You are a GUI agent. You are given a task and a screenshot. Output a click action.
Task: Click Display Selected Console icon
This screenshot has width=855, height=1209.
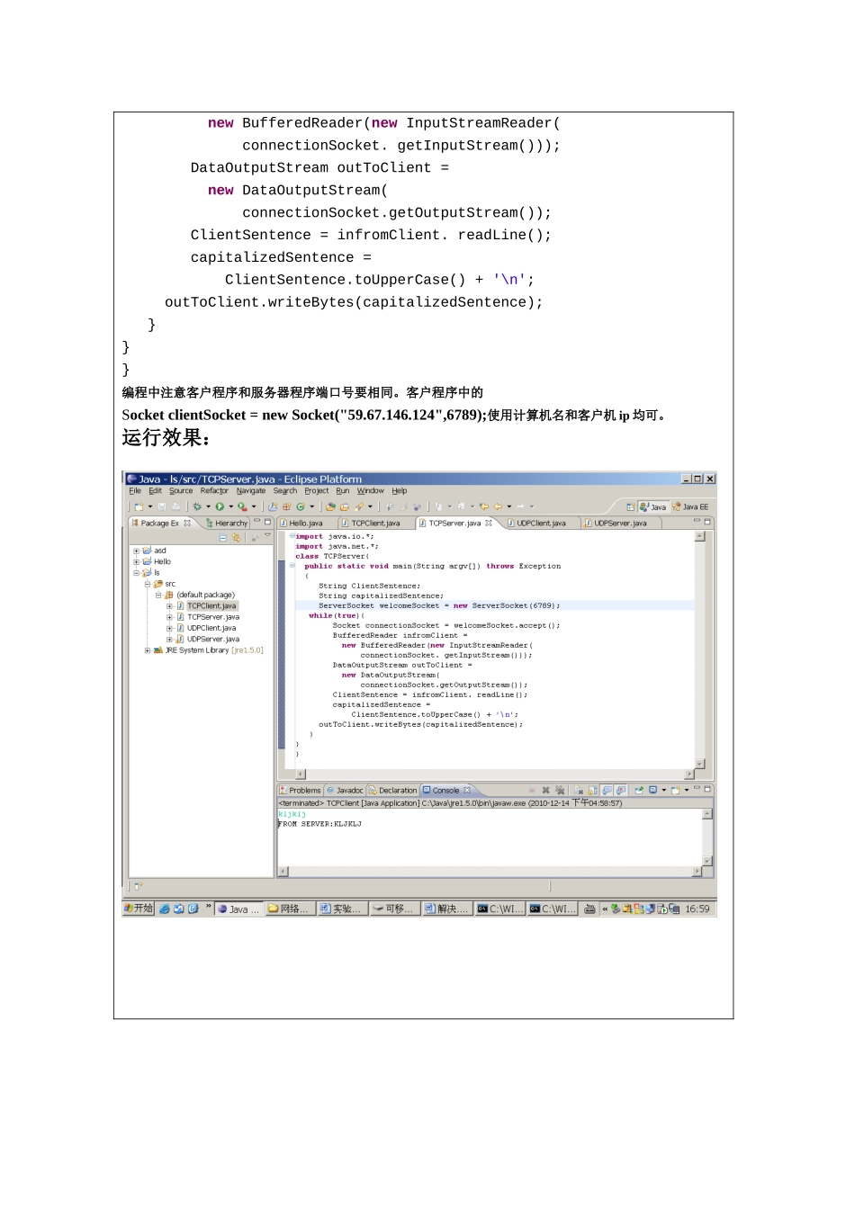[x=652, y=790]
